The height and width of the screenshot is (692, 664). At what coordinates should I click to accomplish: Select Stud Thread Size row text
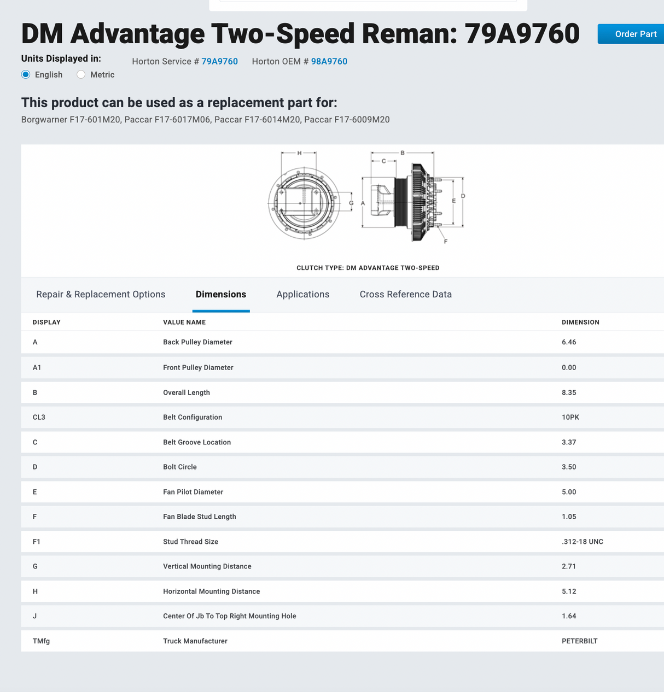[x=190, y=542]
